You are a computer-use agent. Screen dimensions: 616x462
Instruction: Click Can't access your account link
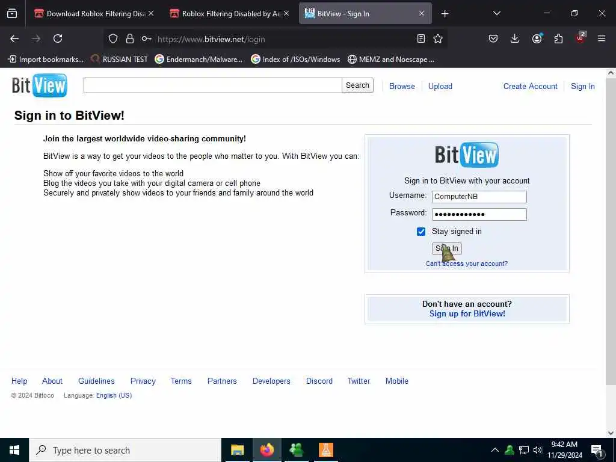[x=467, y=263]
